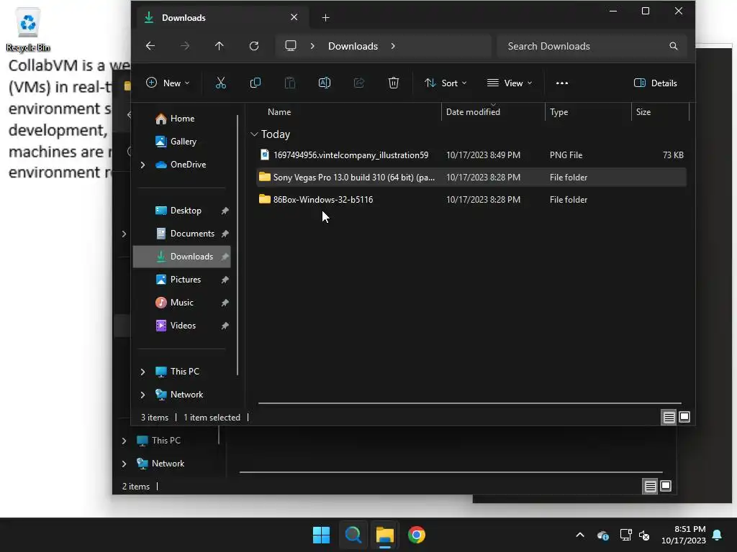This screenshot has width=737, height=552.
Task: Open Network in back window
Action: 160,464
